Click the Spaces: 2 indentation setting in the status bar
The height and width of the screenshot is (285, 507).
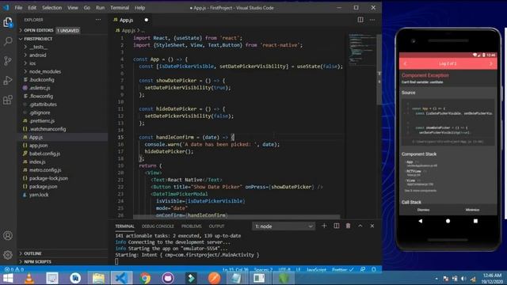point(263,269)
